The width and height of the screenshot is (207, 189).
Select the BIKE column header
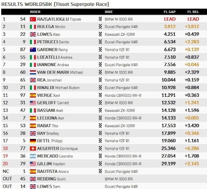point(109,12)
